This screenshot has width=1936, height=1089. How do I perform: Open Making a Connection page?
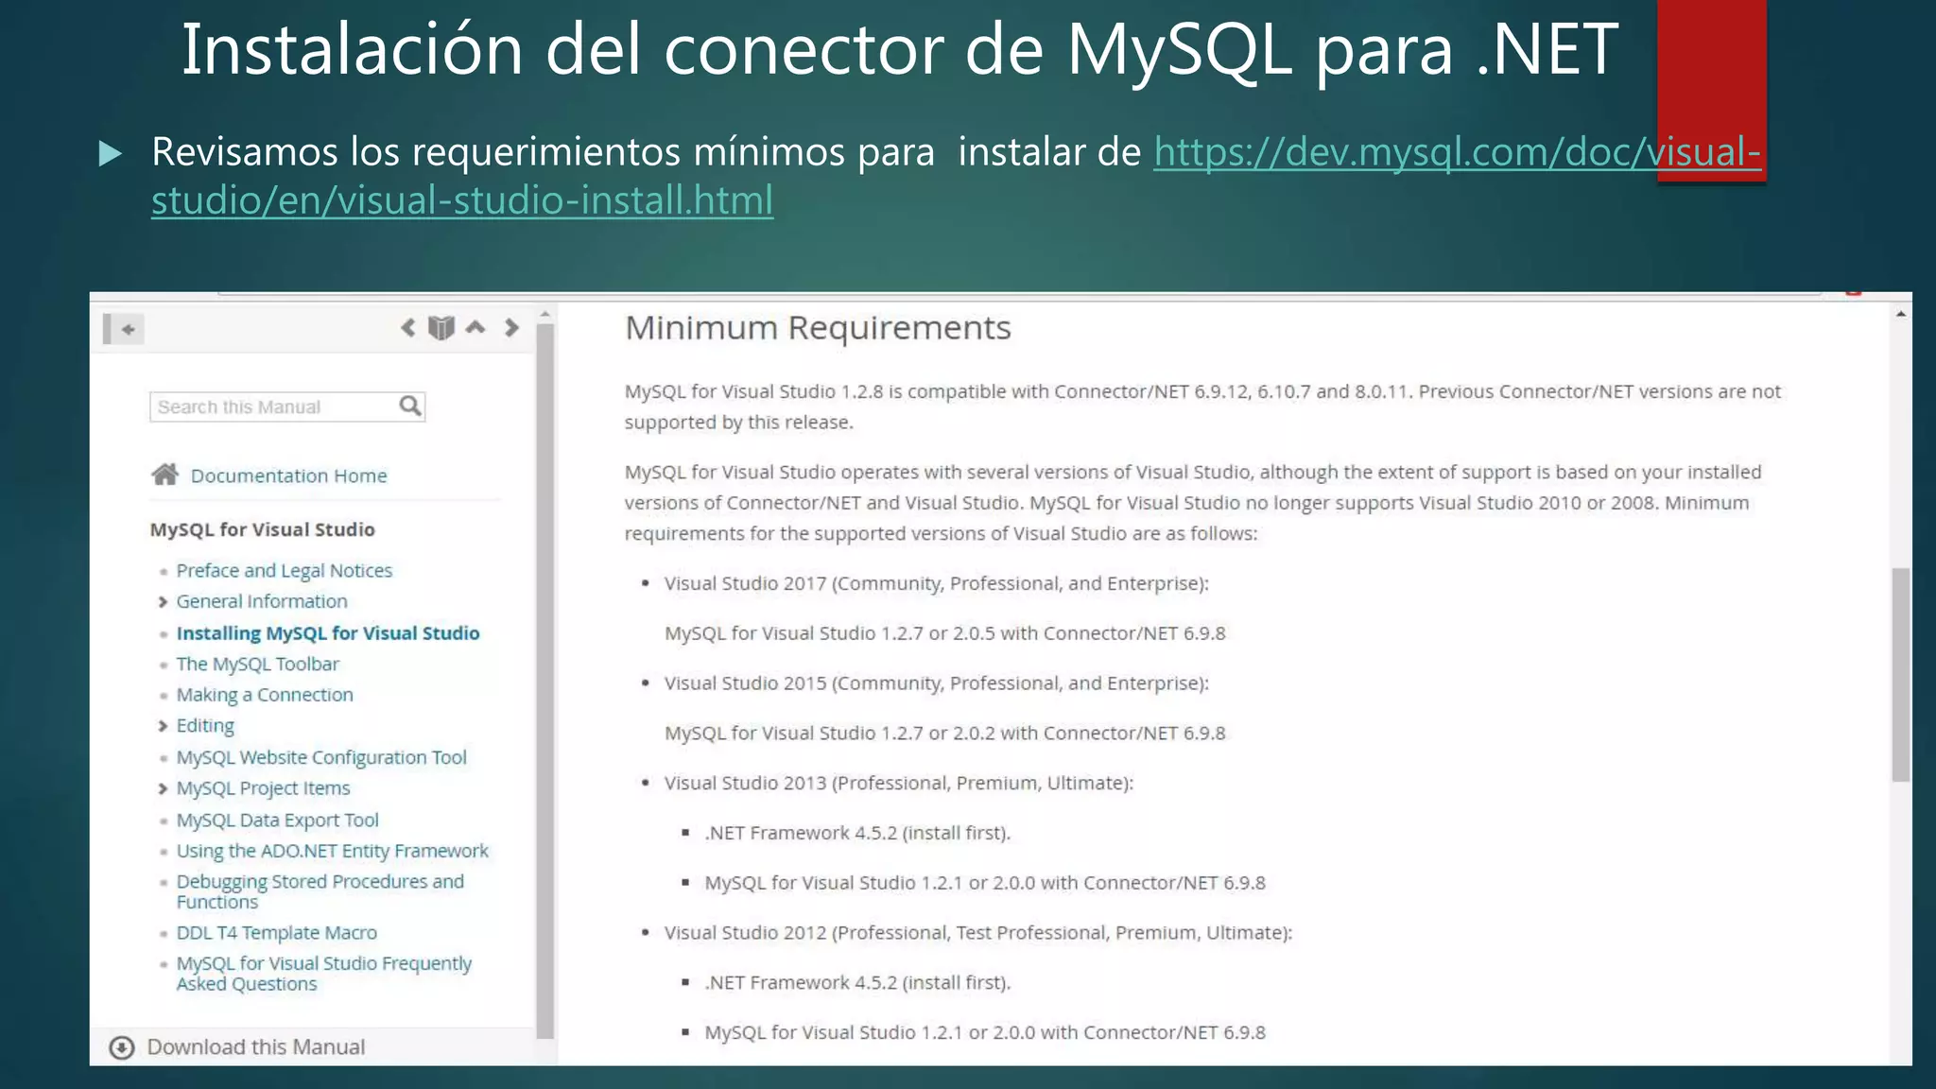(265, 695)
